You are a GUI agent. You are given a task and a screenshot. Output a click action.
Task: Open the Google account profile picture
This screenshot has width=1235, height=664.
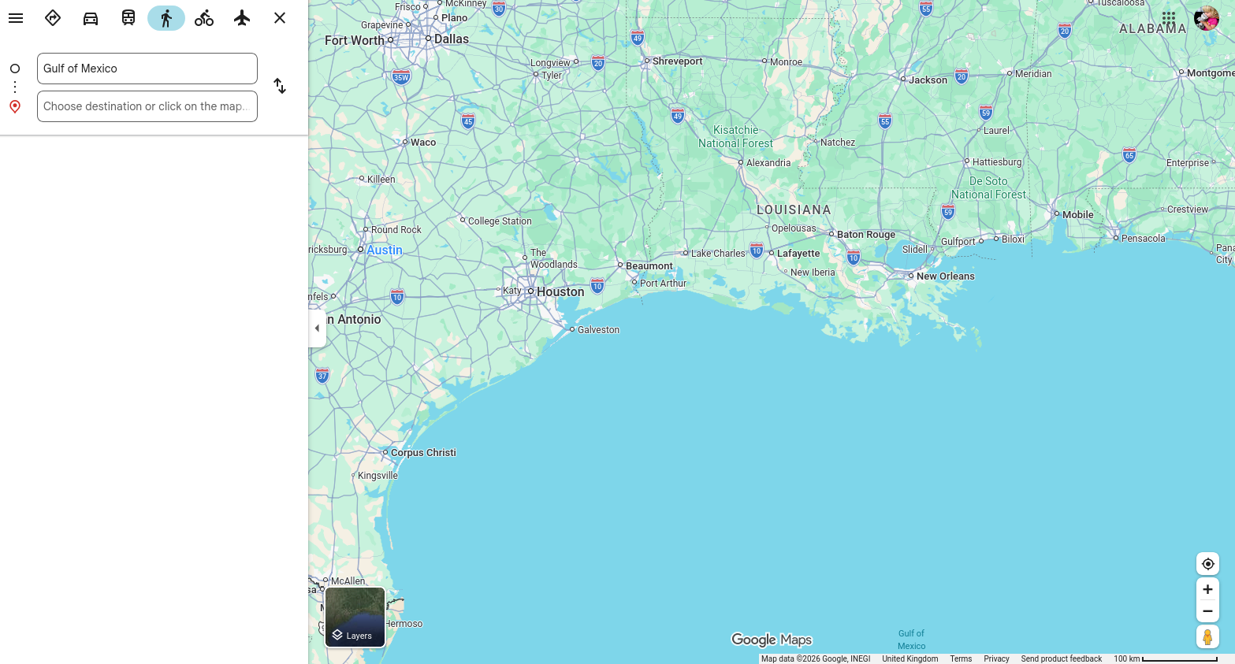click(x=1207, y=18)
